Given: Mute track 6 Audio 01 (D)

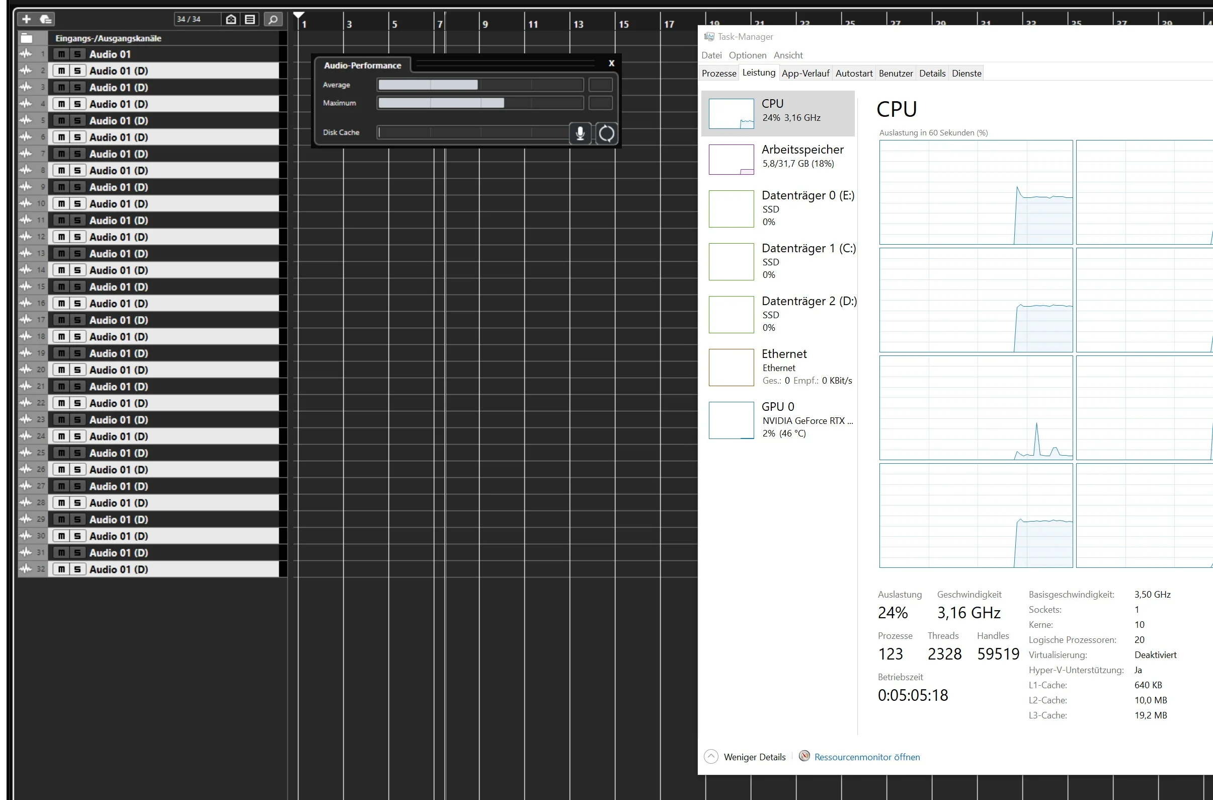Looking at the screenshot, I should [61, 137].
